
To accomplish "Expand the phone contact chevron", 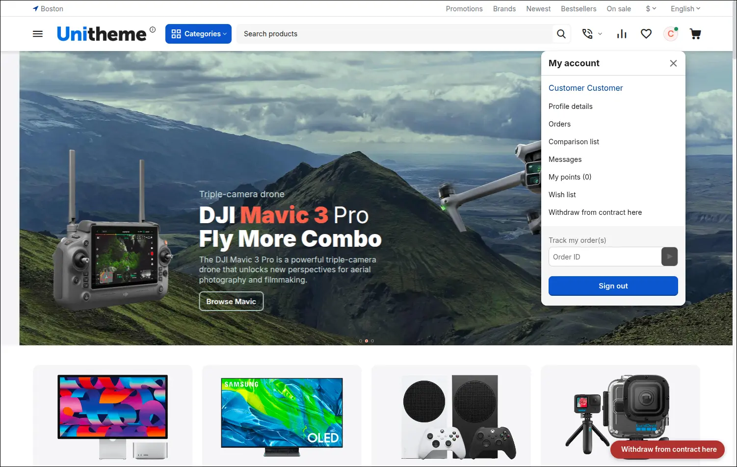I will pyautogui.click(x=600, y=34).
